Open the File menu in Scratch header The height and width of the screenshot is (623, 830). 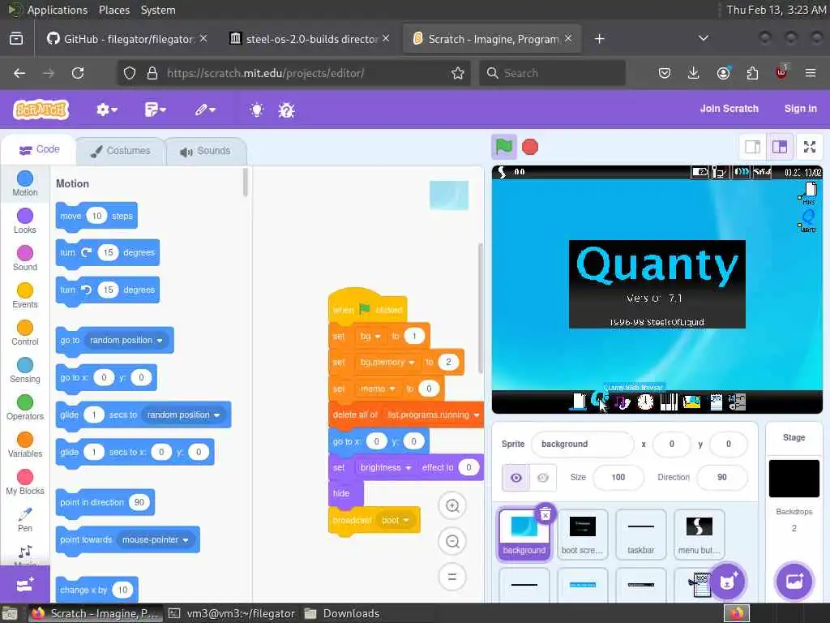155,110
